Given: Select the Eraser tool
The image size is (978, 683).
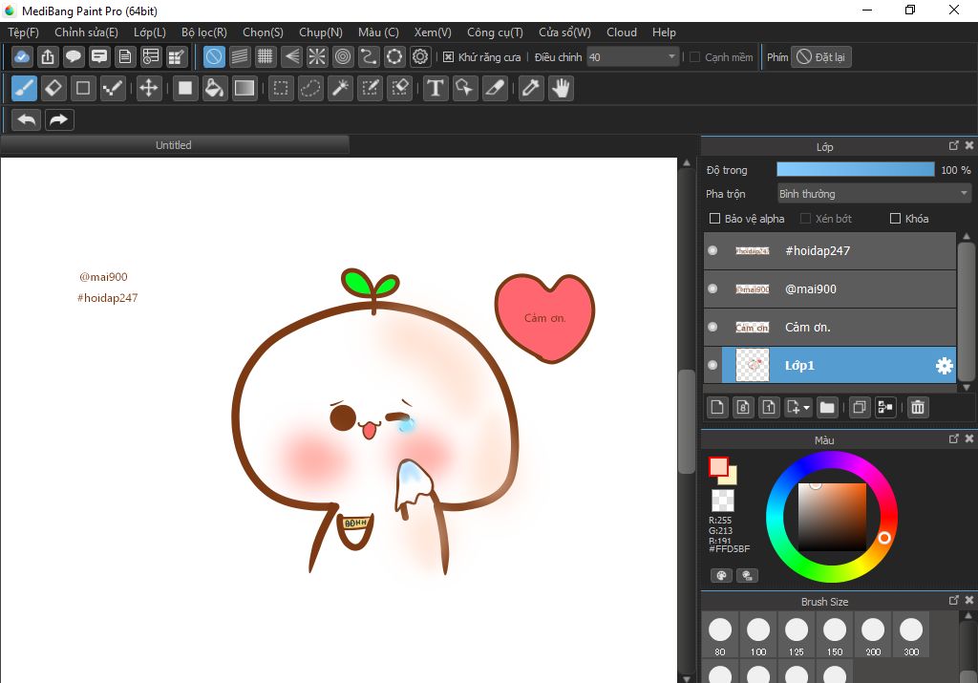Looking at the screenshot, I should (x=53, y=89).
